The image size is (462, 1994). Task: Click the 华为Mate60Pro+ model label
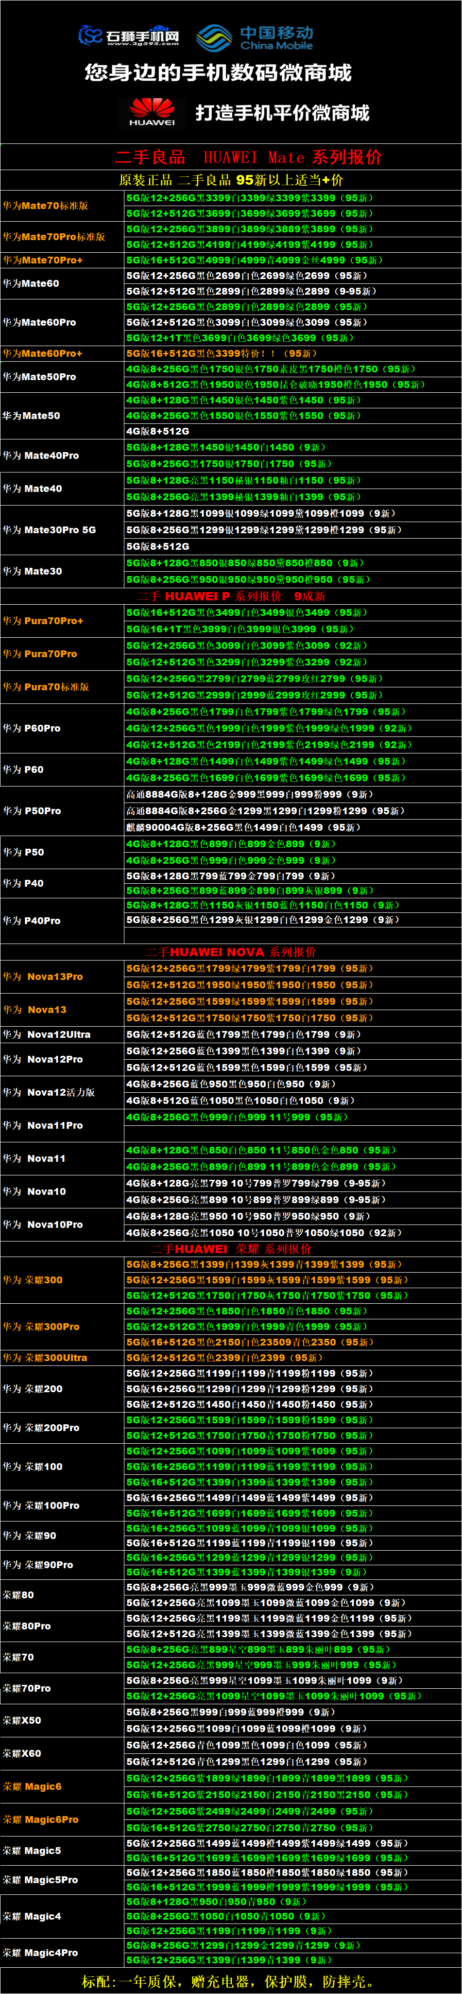pyautogui.click(x=43, y=353)
